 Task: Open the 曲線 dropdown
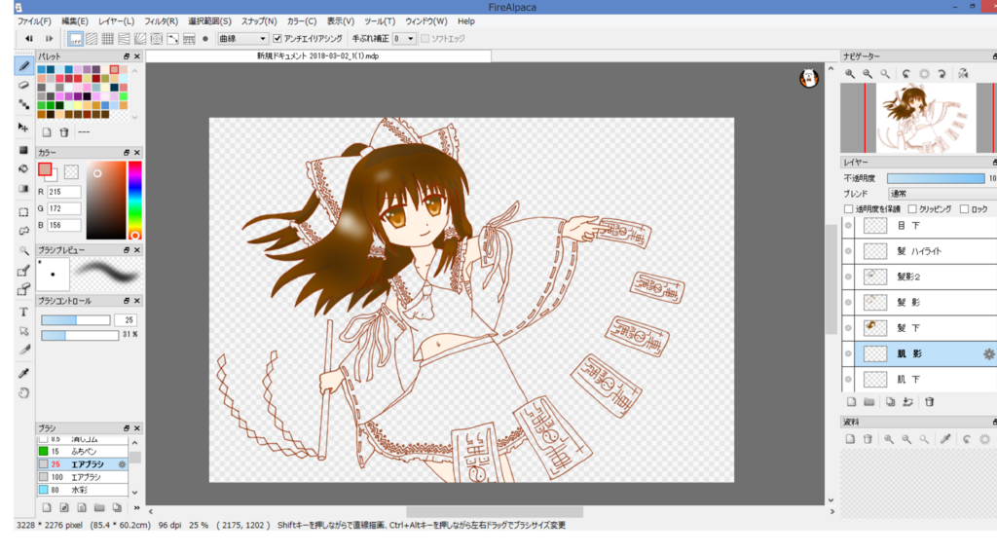click(x=242, y=39)
